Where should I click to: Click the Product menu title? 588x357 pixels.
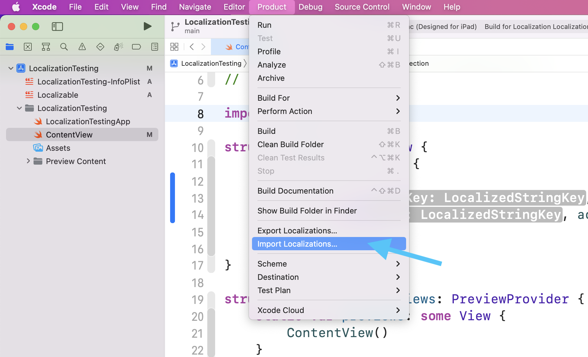pos(272,7)
